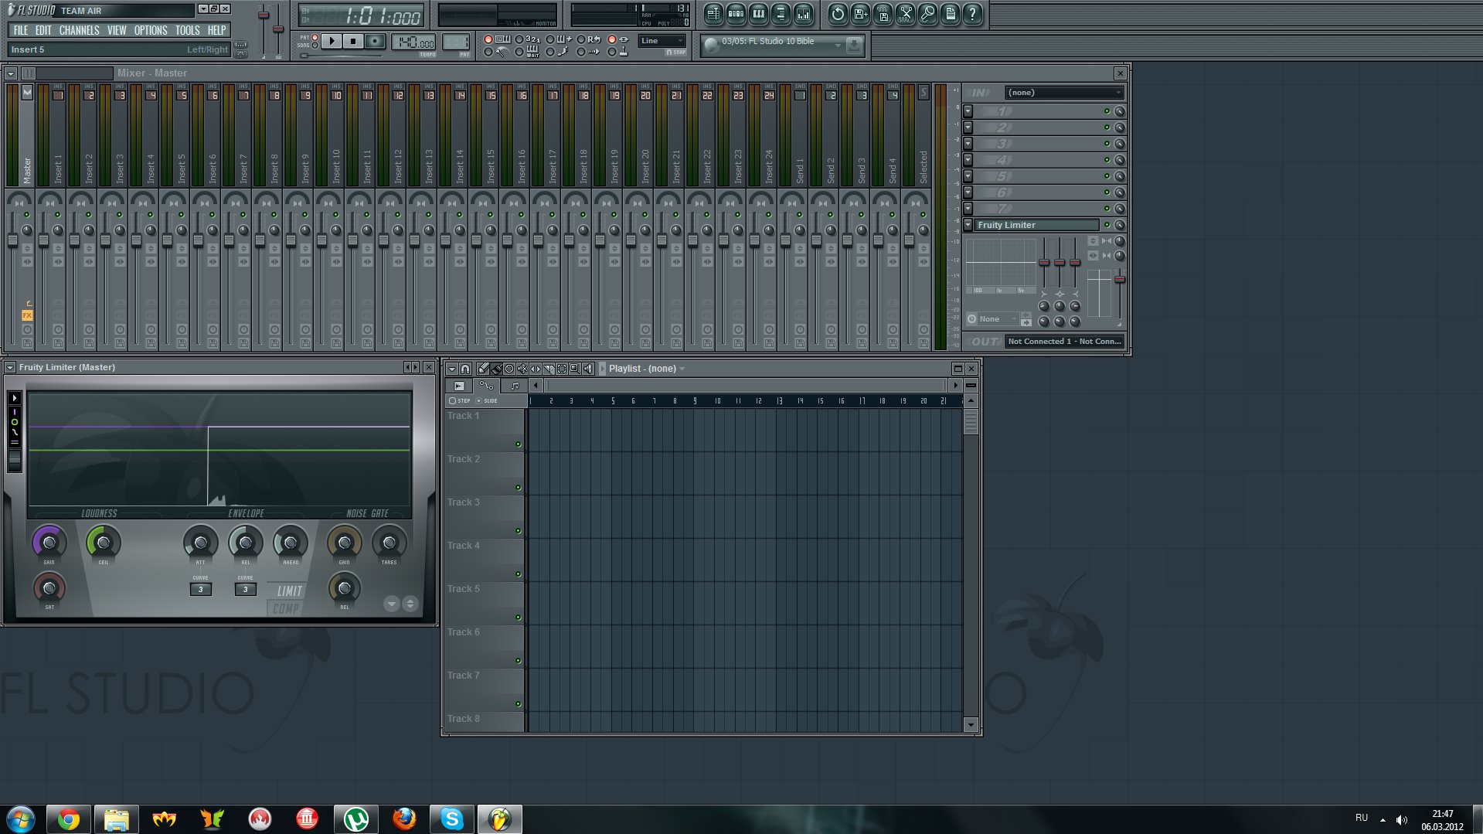The image size is (1483, 834).
Task: Open the Mixer window options menu arrow
Action: 11,73
